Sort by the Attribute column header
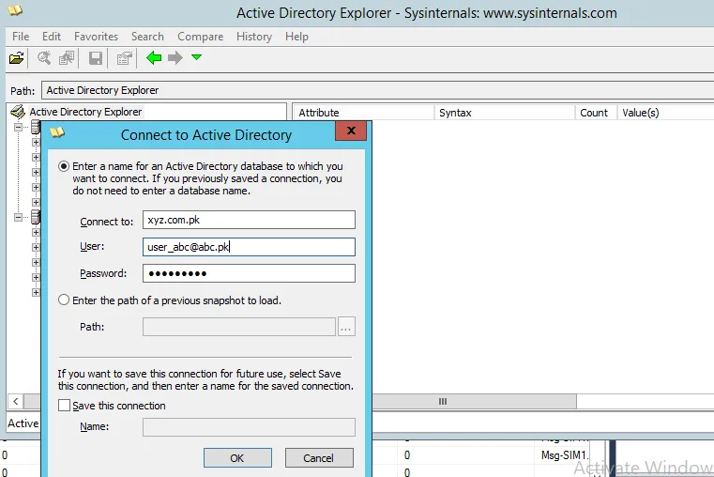 click(x=363, y=113)
